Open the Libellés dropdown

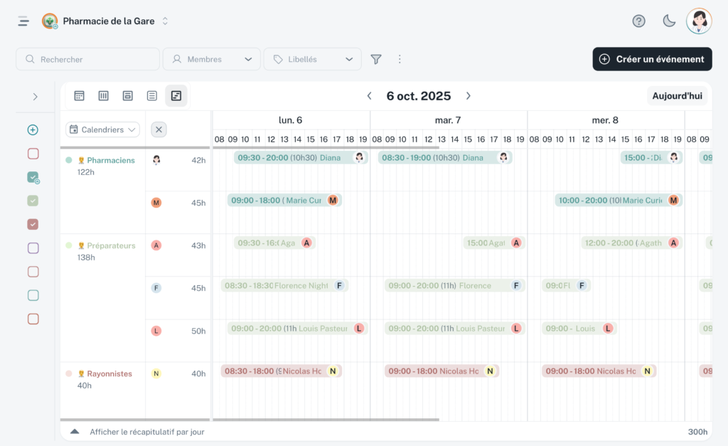(312, 59)
